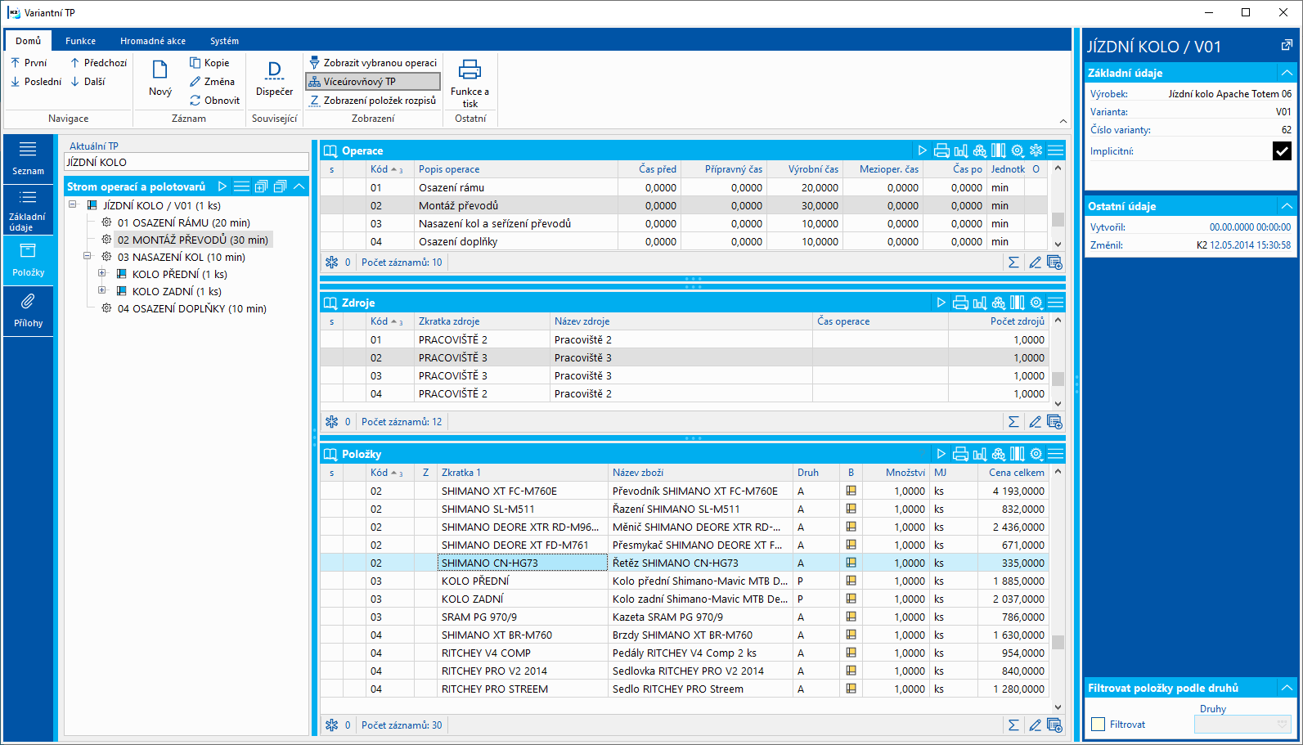Viewport: 1303px width, 745px height.
Task: Open the Přílohy attachments side tab
Action: point(28,311)
